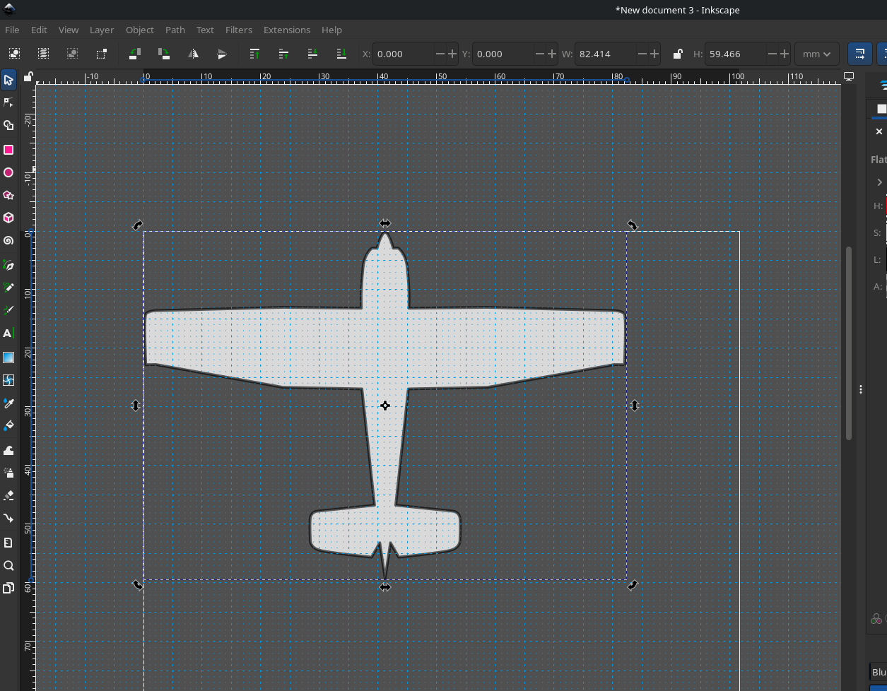Pick the Star and polygon tool

tap(8, 195)
